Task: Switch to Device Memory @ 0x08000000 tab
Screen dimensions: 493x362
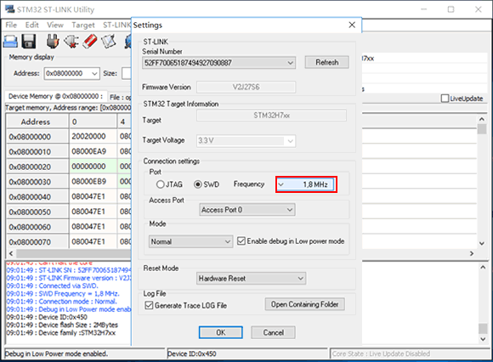Action: coord(55,96)
